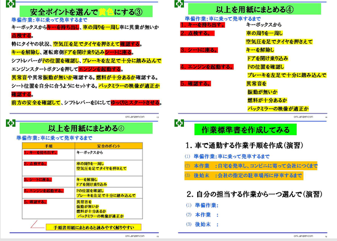Click the text シフトレバーをDにして
337x241 pixels.
point(87,102)
